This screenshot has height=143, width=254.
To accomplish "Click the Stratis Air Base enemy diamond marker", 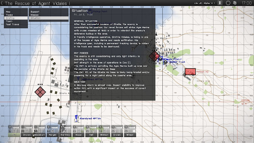I will (x=40, y=92).
